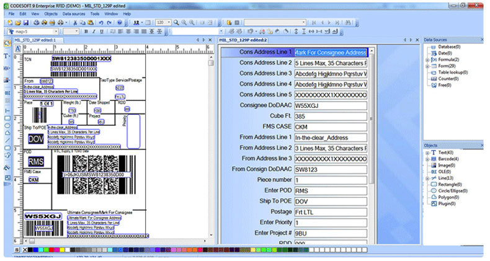
Task: Click the Undo arrow icon
Action: pos(101,22)
